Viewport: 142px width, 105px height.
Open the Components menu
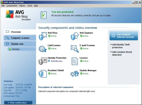point(12,6)
